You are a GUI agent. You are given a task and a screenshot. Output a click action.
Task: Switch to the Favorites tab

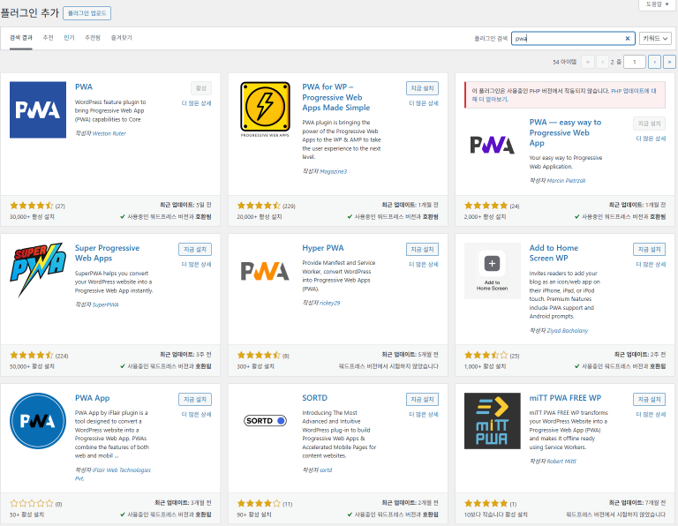(122, 38)
